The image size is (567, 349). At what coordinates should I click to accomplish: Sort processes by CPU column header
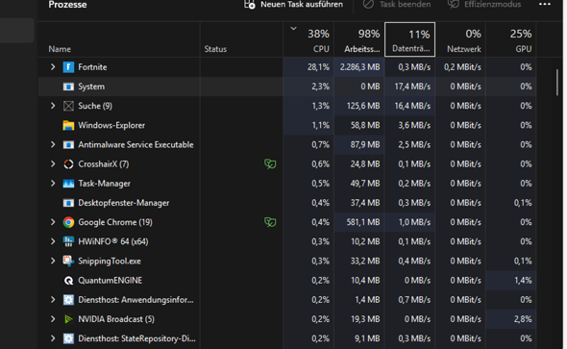tap(308, 39)
